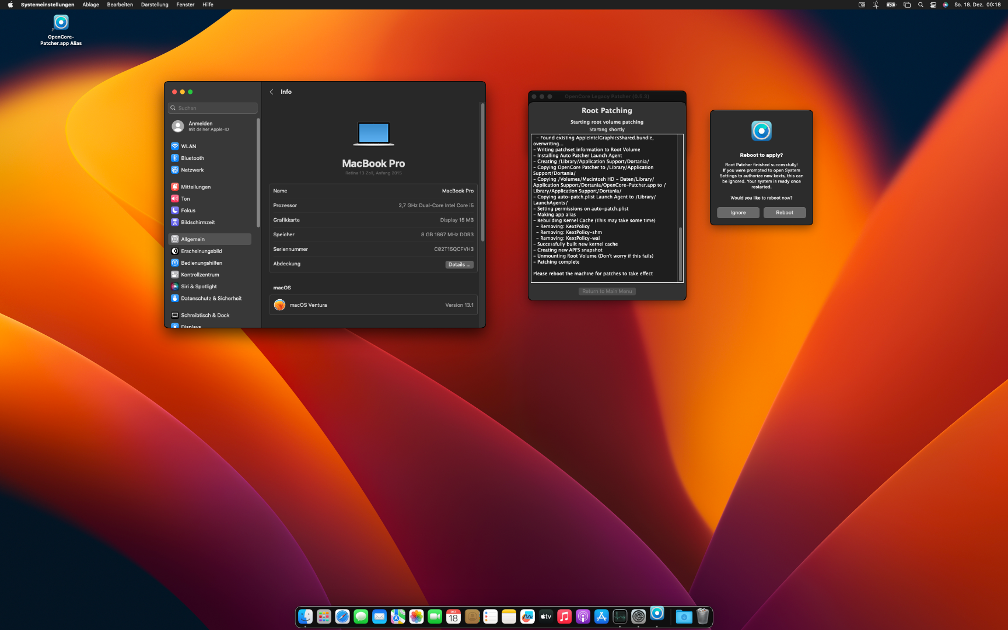
Task: Go back using Info back chevron
Action: 272,92
